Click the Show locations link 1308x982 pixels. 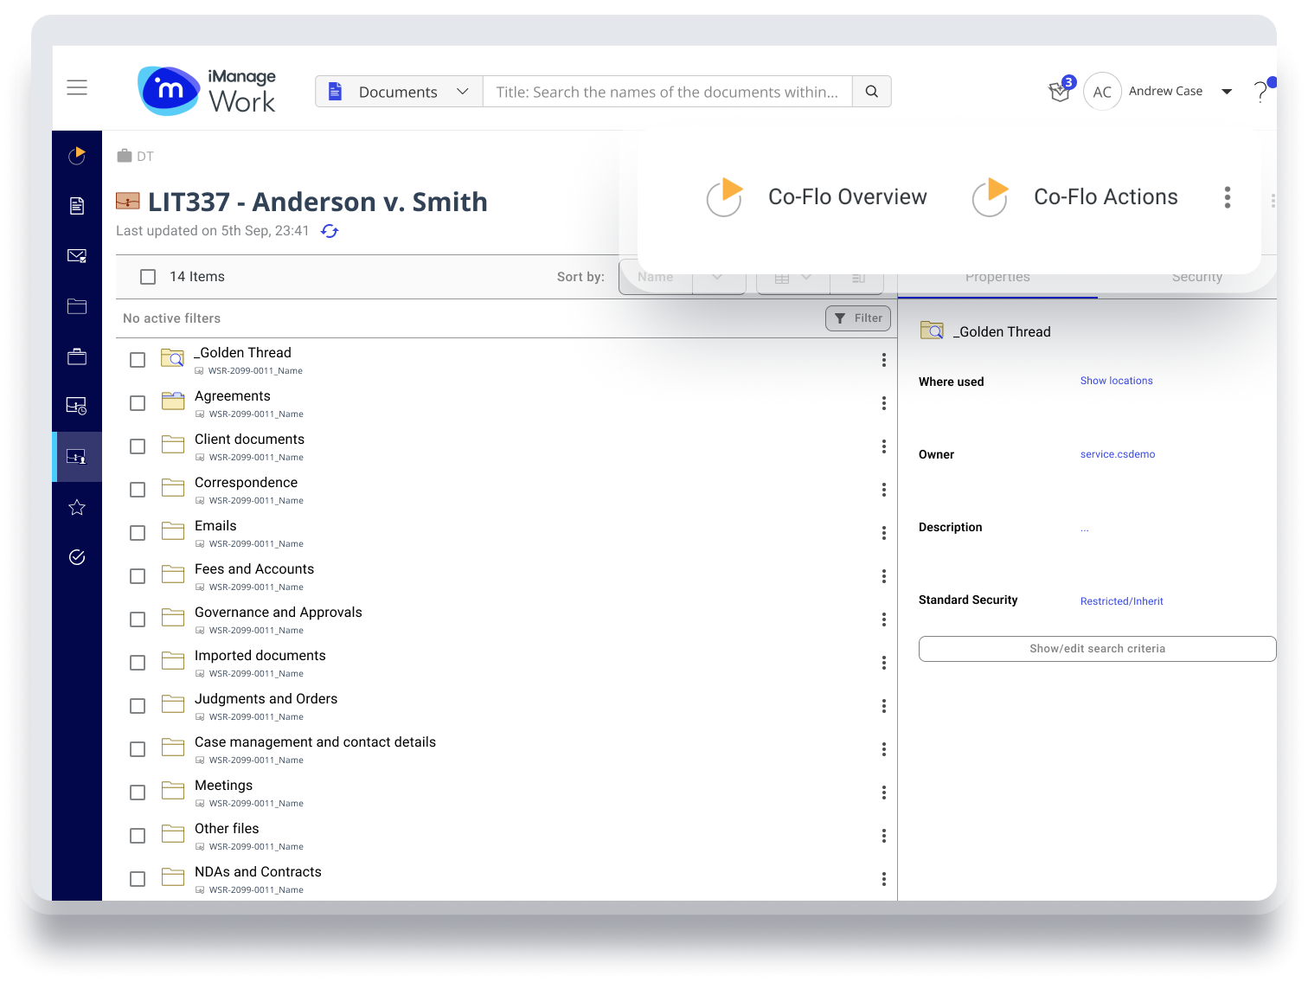(1116, 381)
